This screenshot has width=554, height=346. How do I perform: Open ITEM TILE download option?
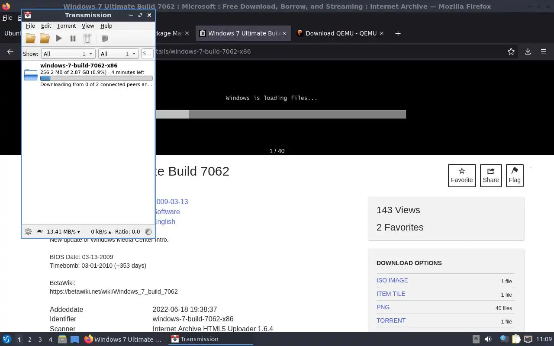click(x=391, y=294)
